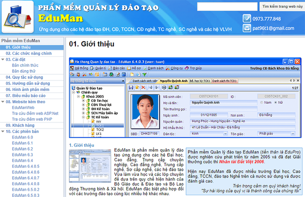This screenshot has width=305, height=197.
Task: Switch to the Danh sách thi TCK1 tab
Action: (224, 81)
